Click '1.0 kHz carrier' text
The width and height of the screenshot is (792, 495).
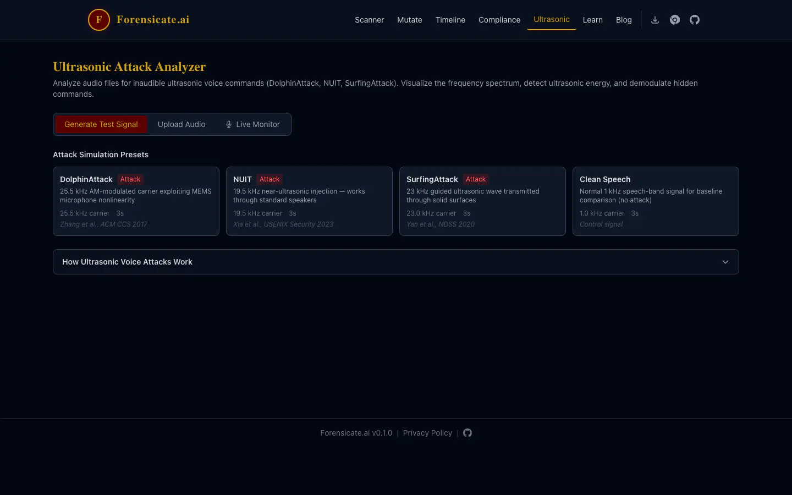pyautogui.click(x=602, y=213)
